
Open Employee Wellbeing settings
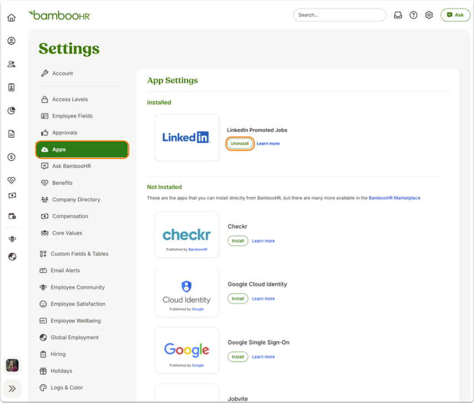tap(70, 321)
